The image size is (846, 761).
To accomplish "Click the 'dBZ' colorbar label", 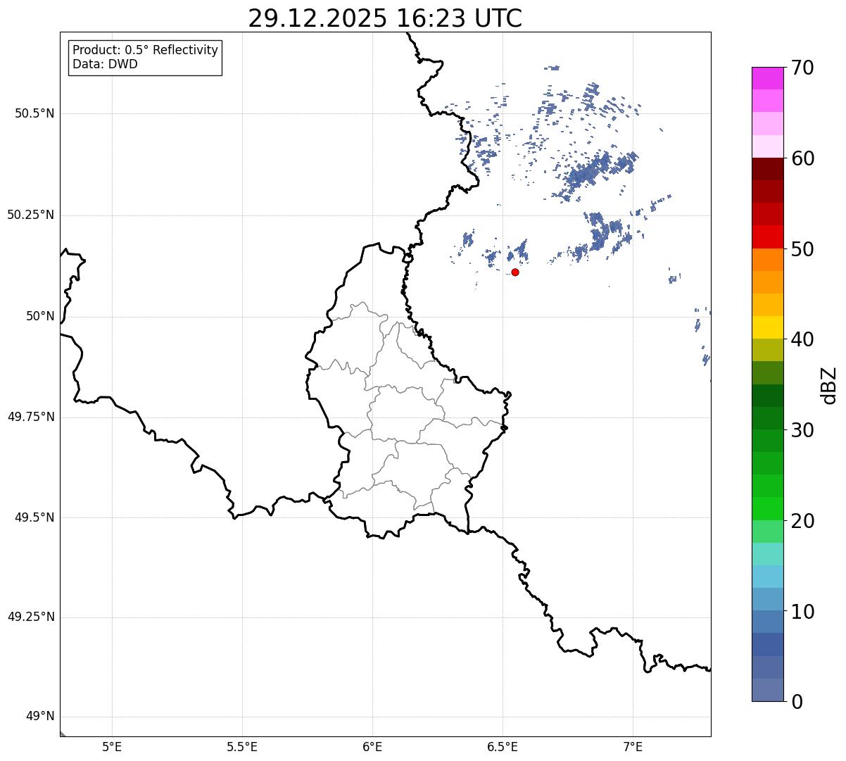I will [x=829, y=385].
